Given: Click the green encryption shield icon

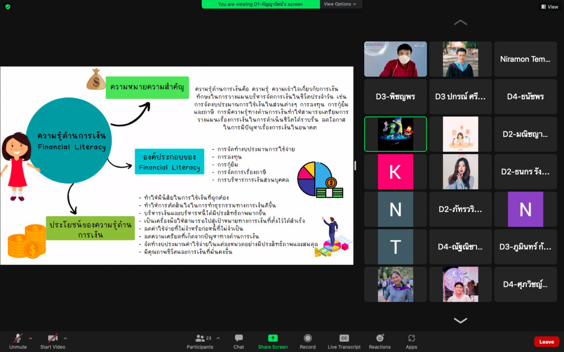Looking at the screenshot, I should point(8,7).
